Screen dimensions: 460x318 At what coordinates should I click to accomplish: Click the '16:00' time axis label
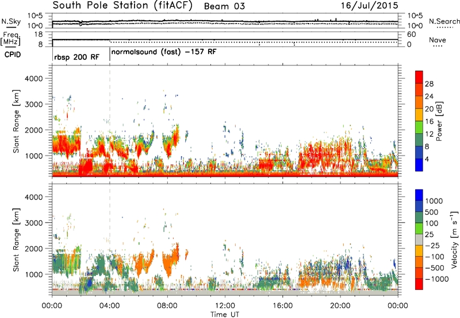pyautogui.click(x=282, y=306)
